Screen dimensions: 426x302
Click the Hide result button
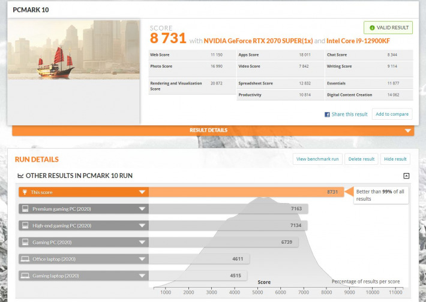395,159
